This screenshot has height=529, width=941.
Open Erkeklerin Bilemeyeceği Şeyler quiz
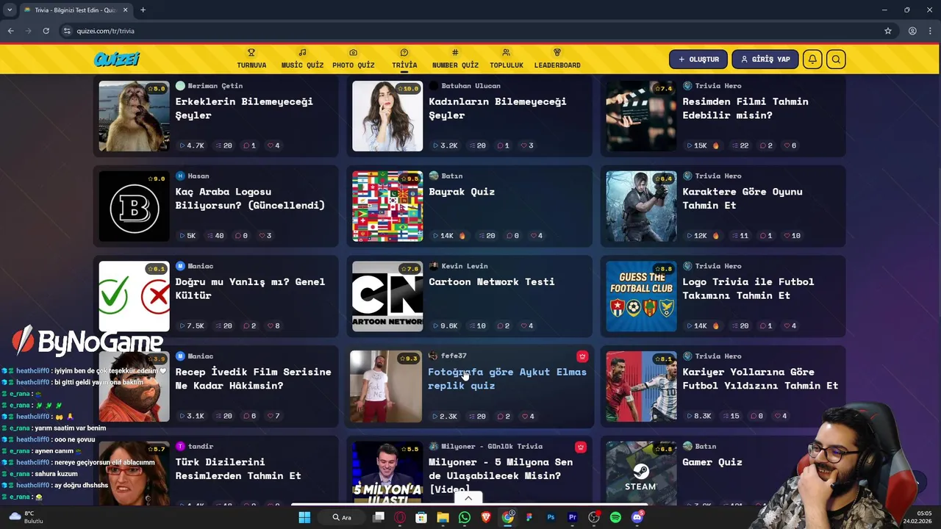click(244, 108)
